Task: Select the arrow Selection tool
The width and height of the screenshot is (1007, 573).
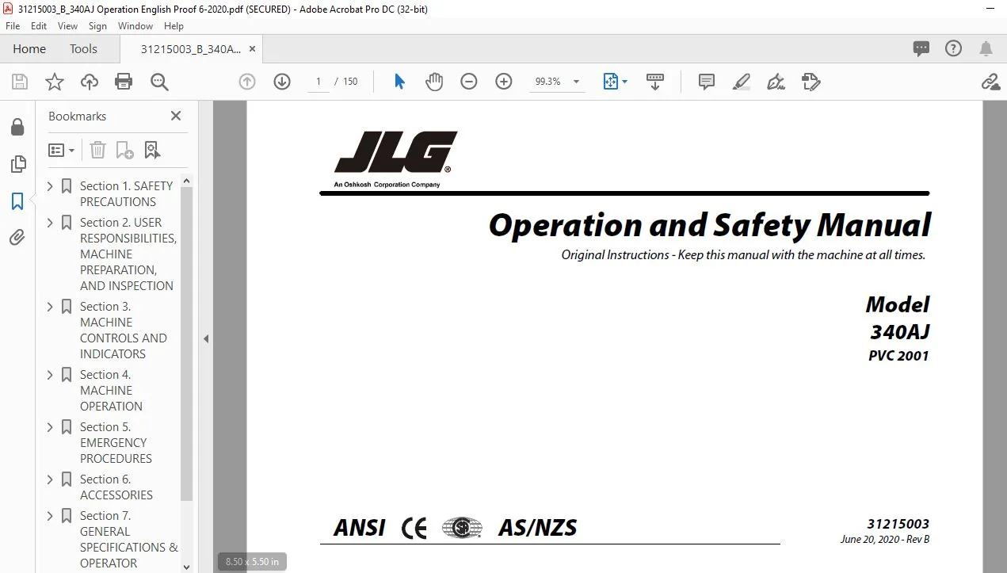Action: [399, 82]
